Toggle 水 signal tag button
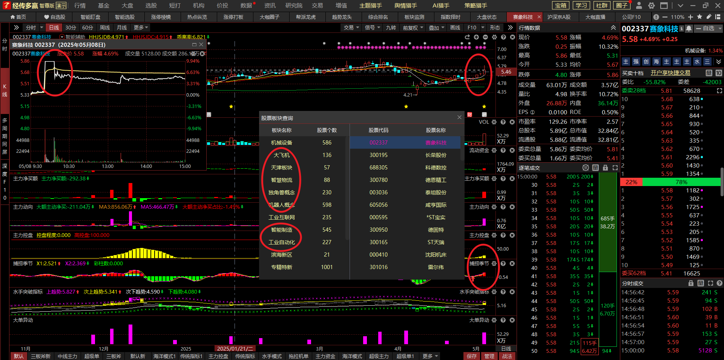724x360 pixels. [697, 62]
